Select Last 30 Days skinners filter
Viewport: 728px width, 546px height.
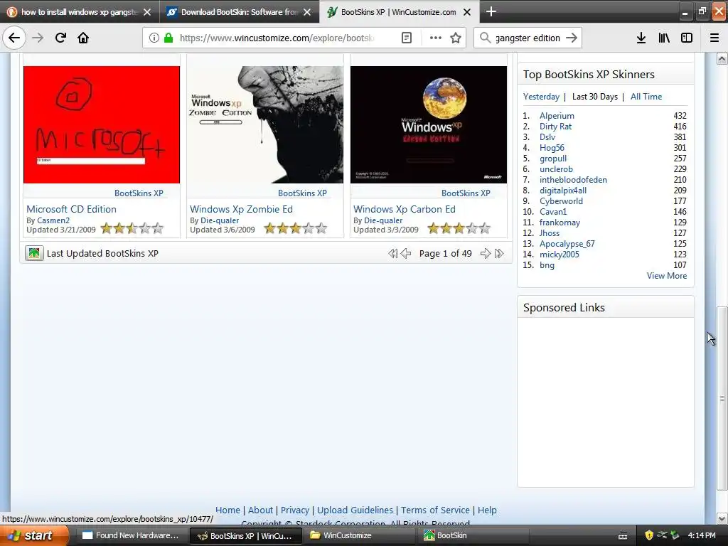595,97
